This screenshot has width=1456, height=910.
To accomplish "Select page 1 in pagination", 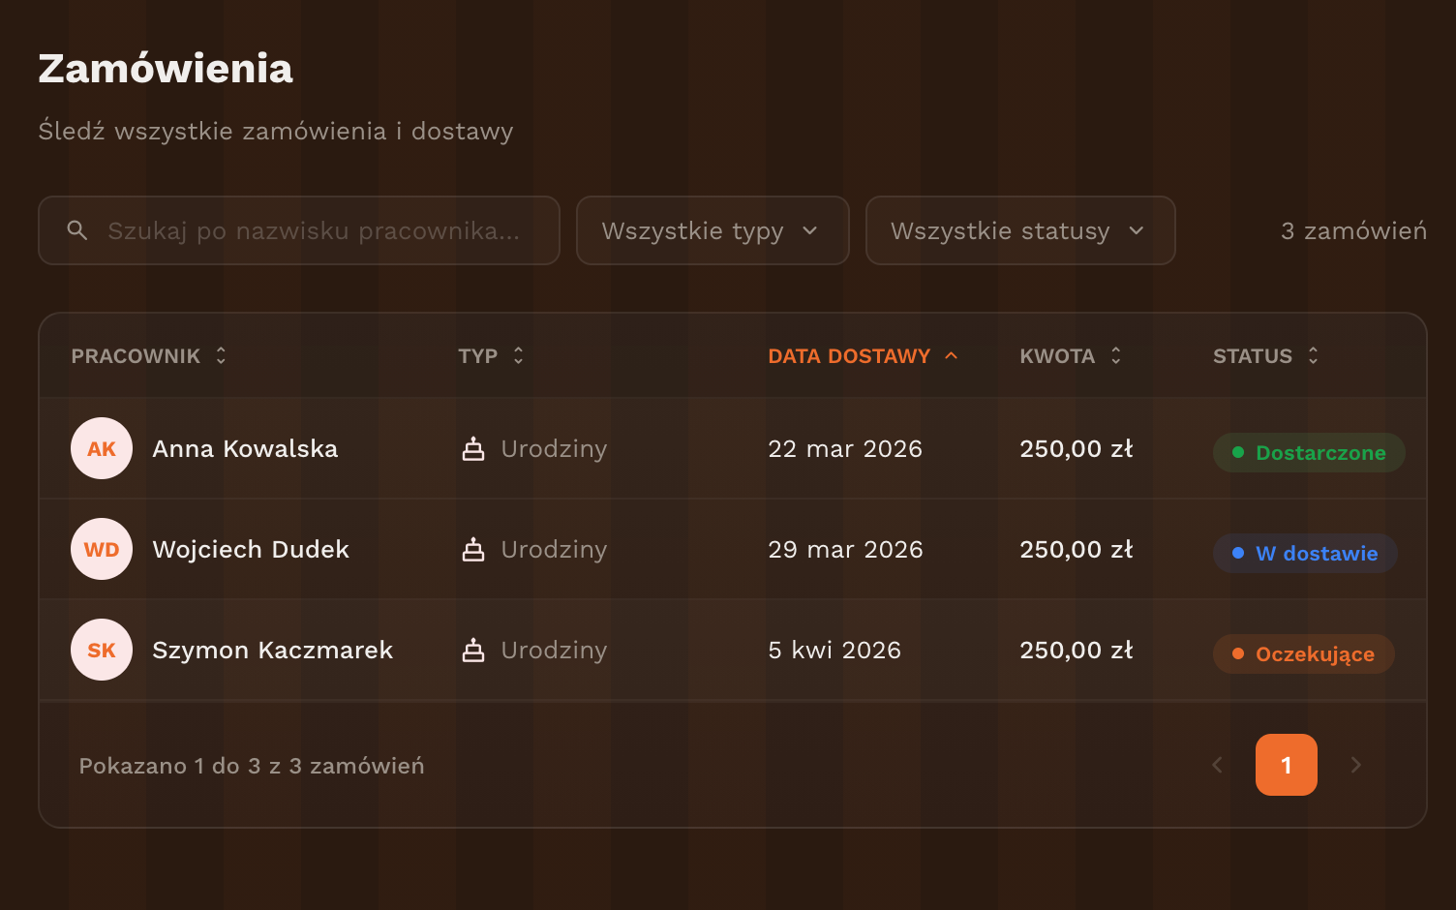I will [x=1286, y=765].
